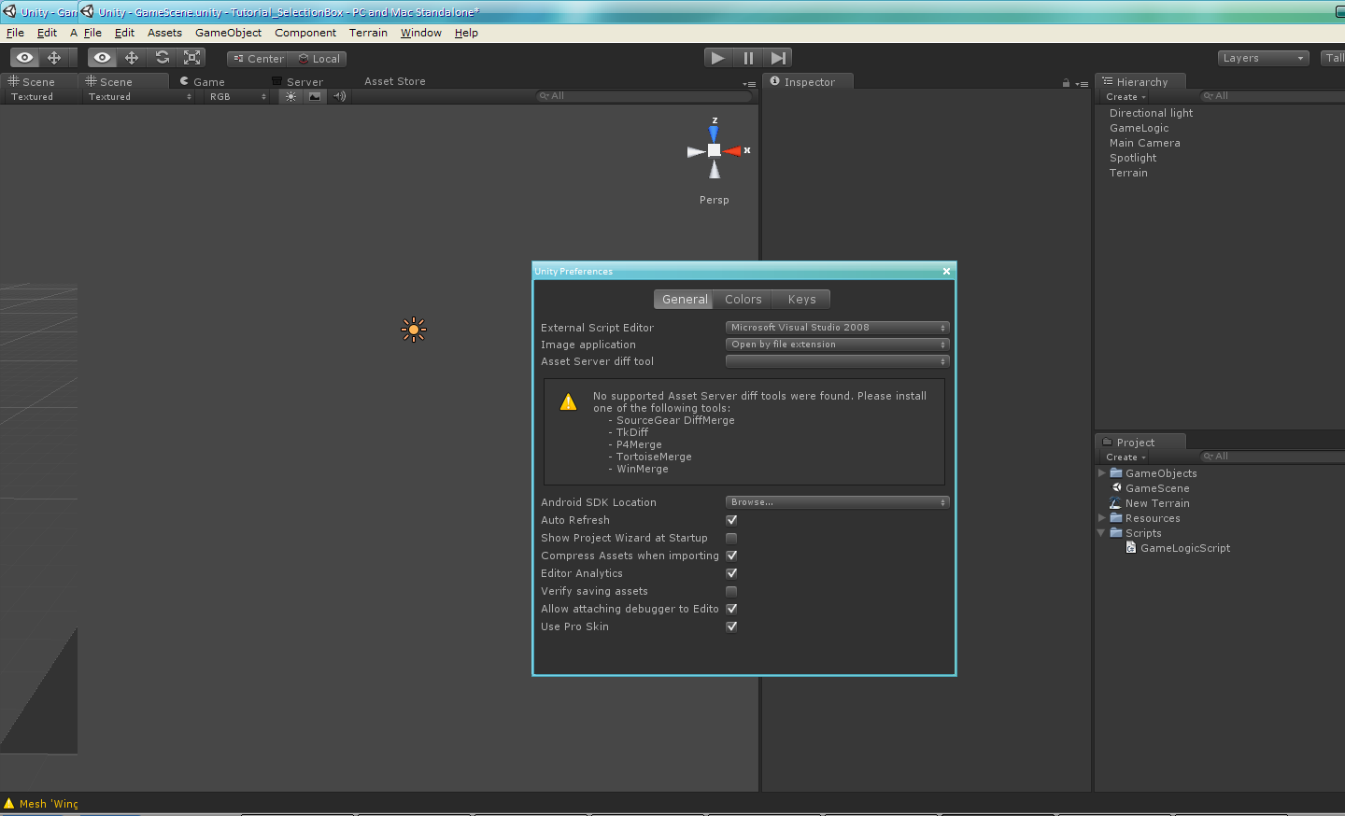This screenshot has width=1345, height=816.
Task: Open Hierarchy Create dropdown
Action: (1126, 97)
